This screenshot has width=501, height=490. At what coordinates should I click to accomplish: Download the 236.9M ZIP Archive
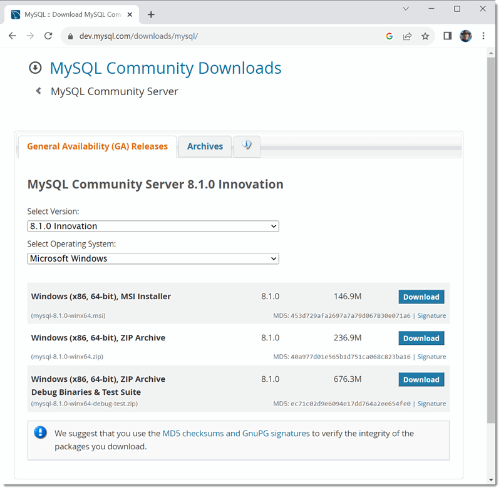tap(421, 338)
